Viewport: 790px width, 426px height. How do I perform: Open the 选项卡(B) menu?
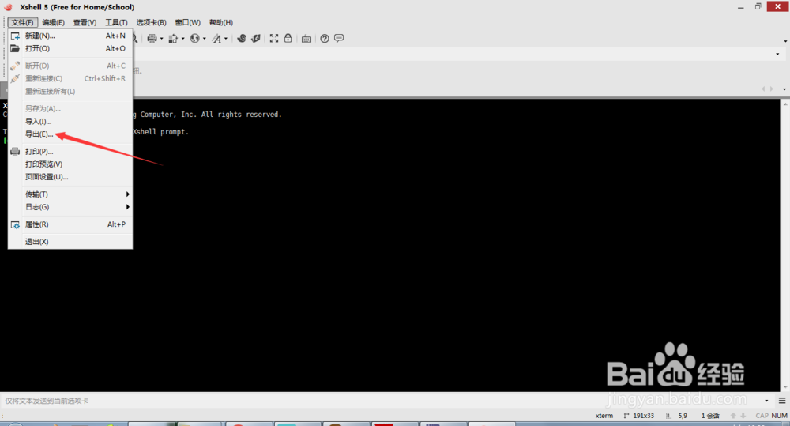point(151,22)
